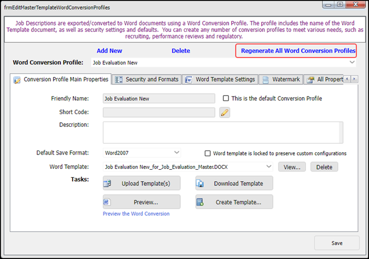Open the Default Save Format dropdown
Image resolution: width=369 pixels, height=259 pixels.
tap(176, 153)
